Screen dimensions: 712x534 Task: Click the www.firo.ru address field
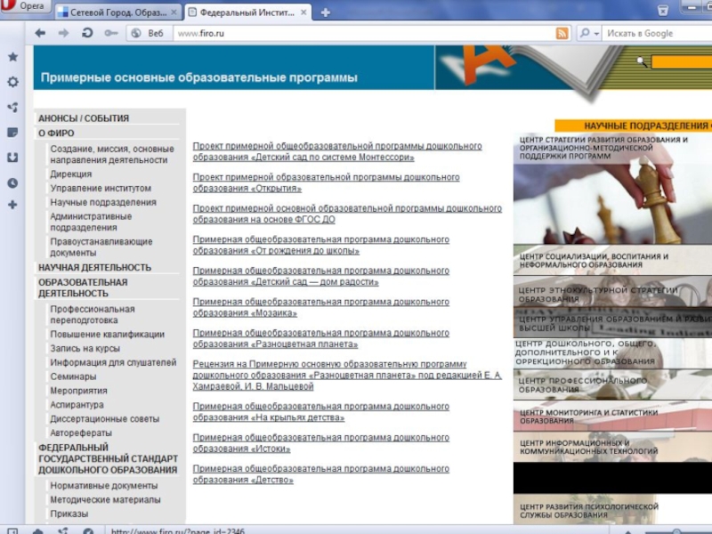[356, 33]
